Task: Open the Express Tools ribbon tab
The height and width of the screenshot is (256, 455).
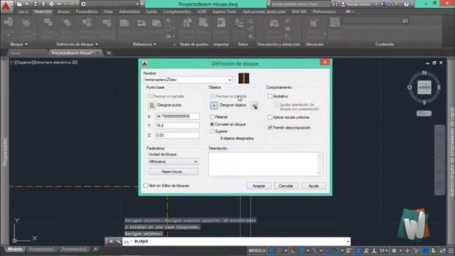Action: pos(225,11)
